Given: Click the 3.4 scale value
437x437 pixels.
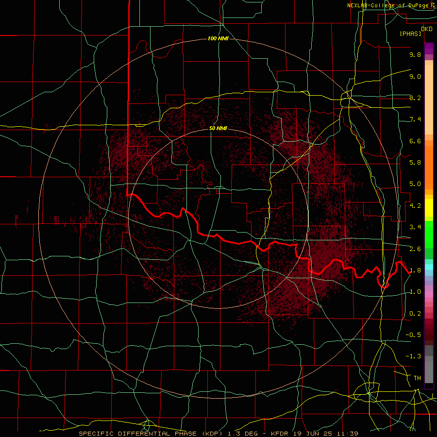Looking at the screenshot, I should click(415, 227).
